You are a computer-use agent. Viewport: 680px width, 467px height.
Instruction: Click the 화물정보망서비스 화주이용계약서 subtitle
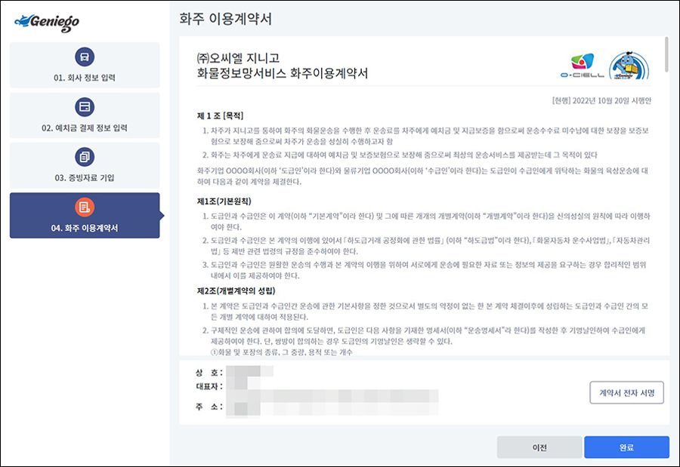(x=283, y=73)
